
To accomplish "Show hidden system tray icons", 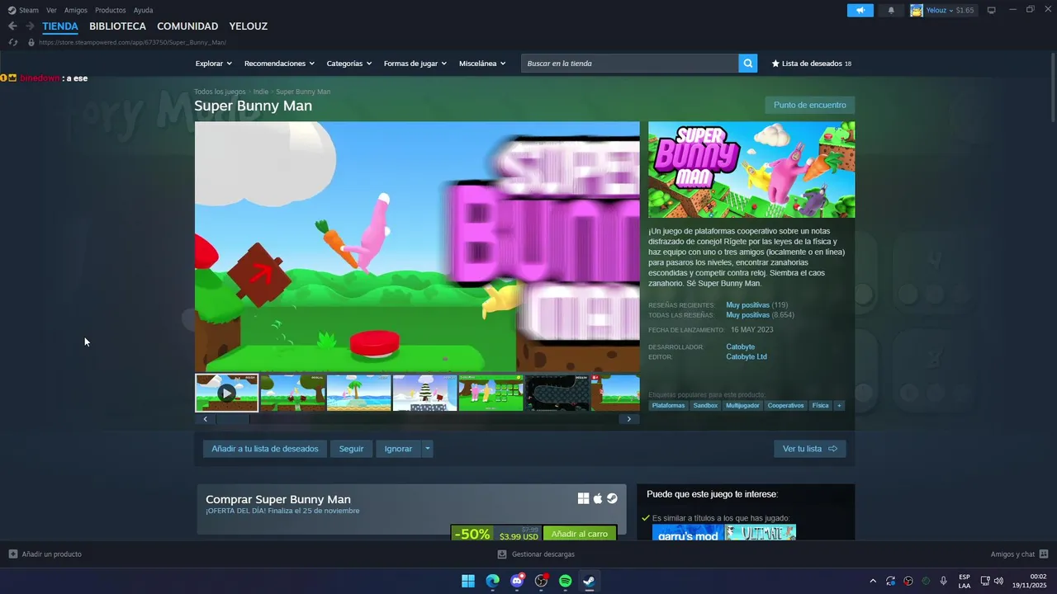I will pos(873,581).
